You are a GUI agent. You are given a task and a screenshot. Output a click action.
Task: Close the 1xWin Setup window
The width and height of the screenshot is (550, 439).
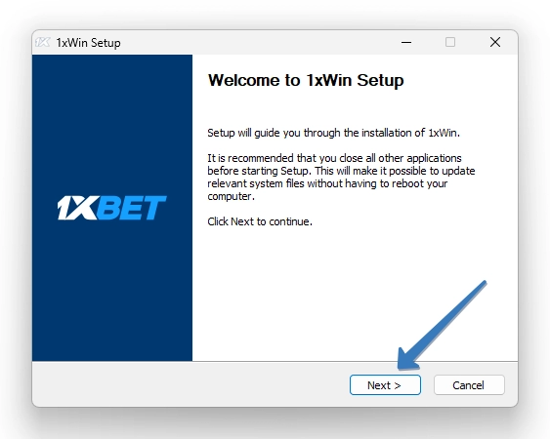coord(495,42)
